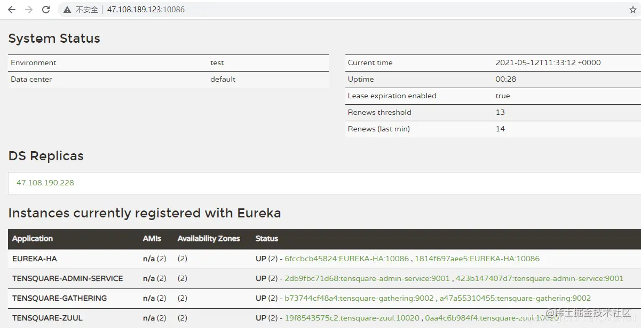Open instance b73744cf48a4:tensquare-gathering:9002

click(360, 298)
